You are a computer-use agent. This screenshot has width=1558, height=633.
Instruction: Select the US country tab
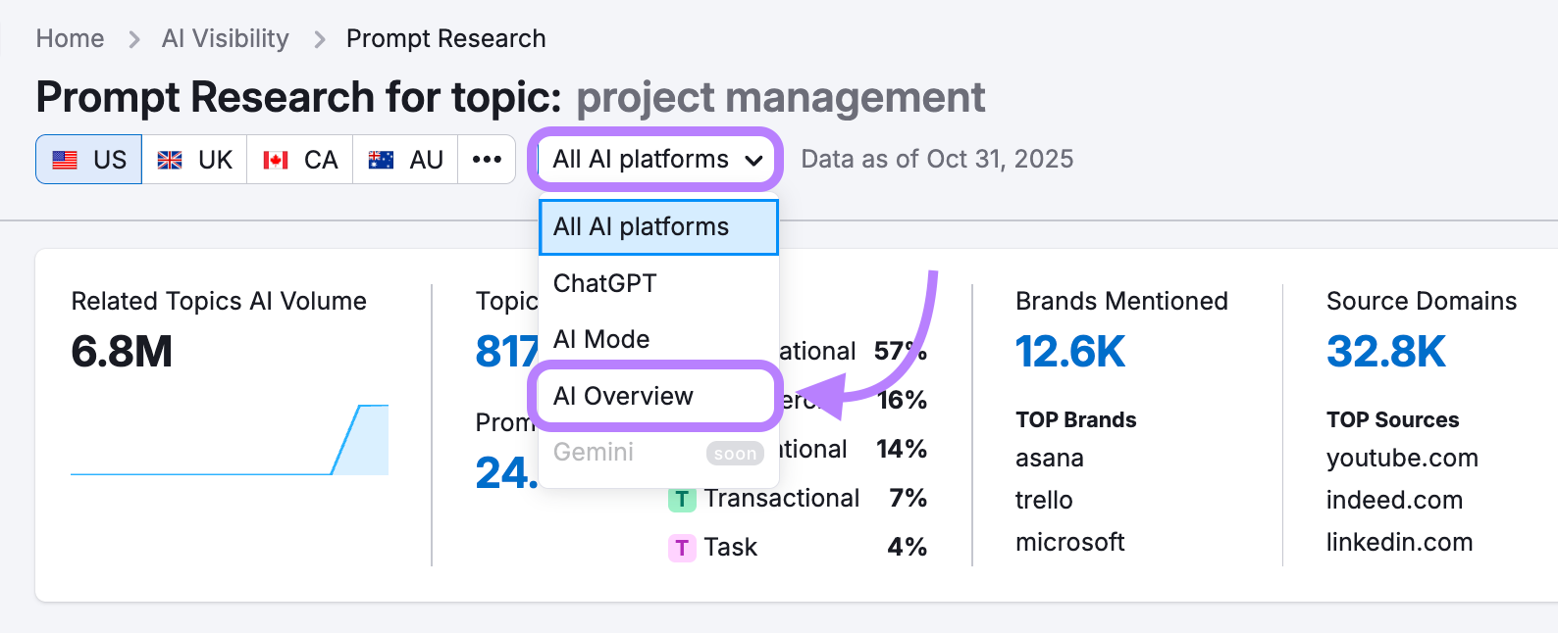pos(89,160)
